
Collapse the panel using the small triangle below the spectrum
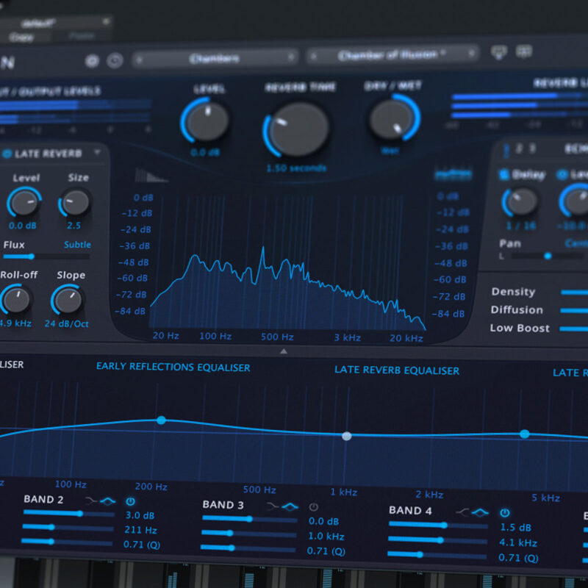(284, 351)
